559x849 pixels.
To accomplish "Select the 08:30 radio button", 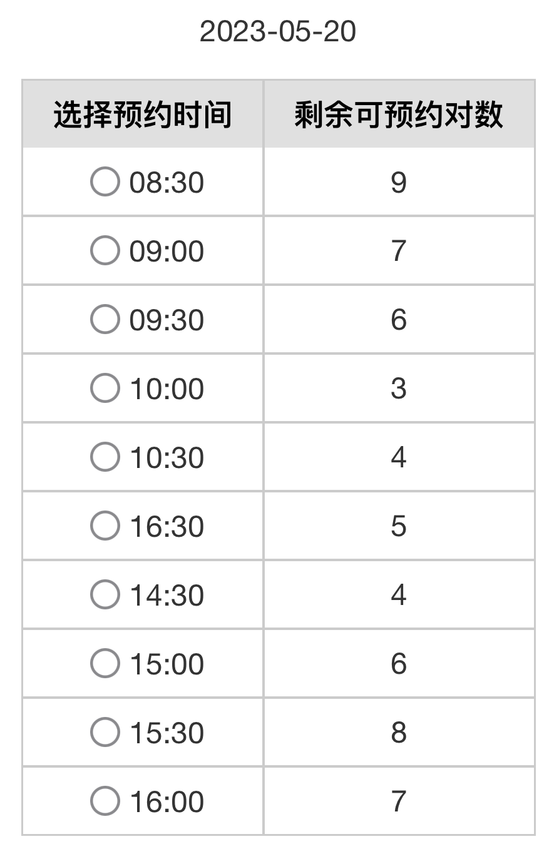I will click(x=105, y=182).
